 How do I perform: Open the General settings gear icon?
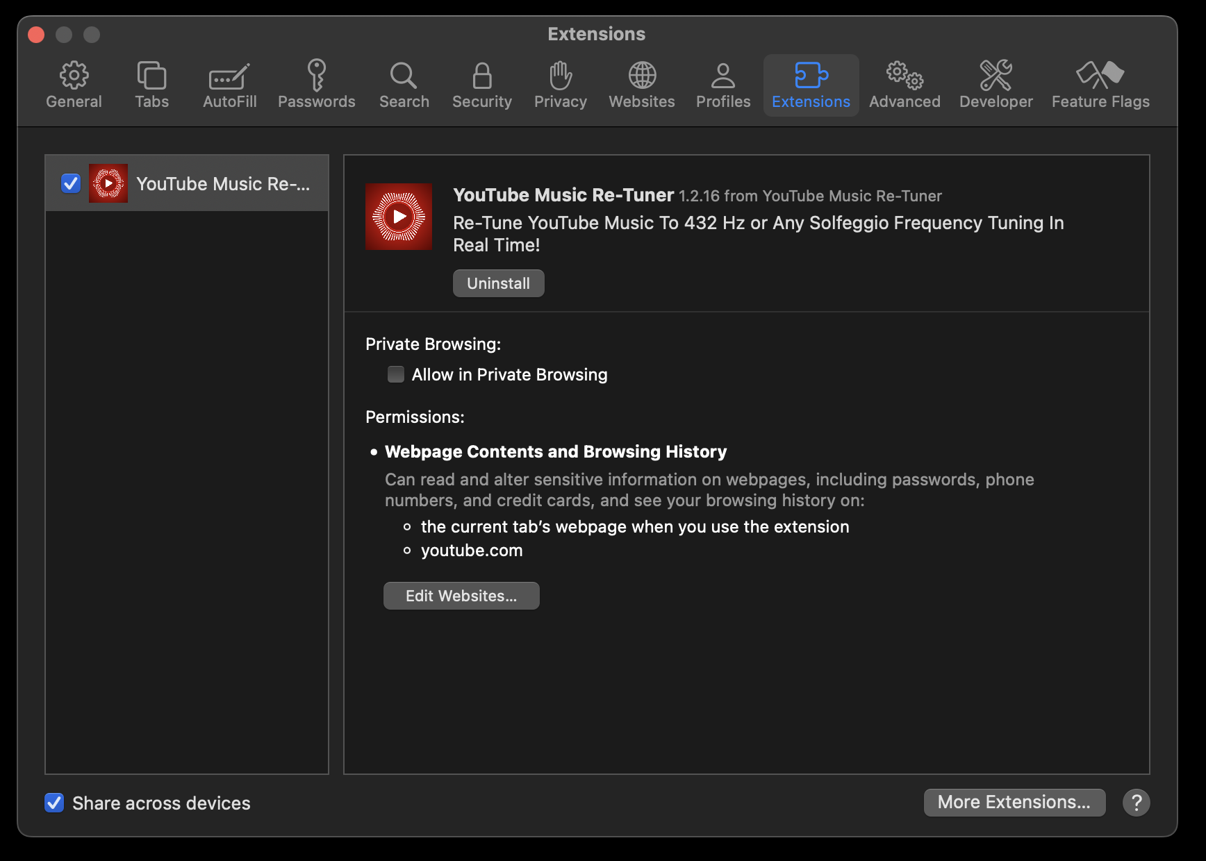coord(74,76)
